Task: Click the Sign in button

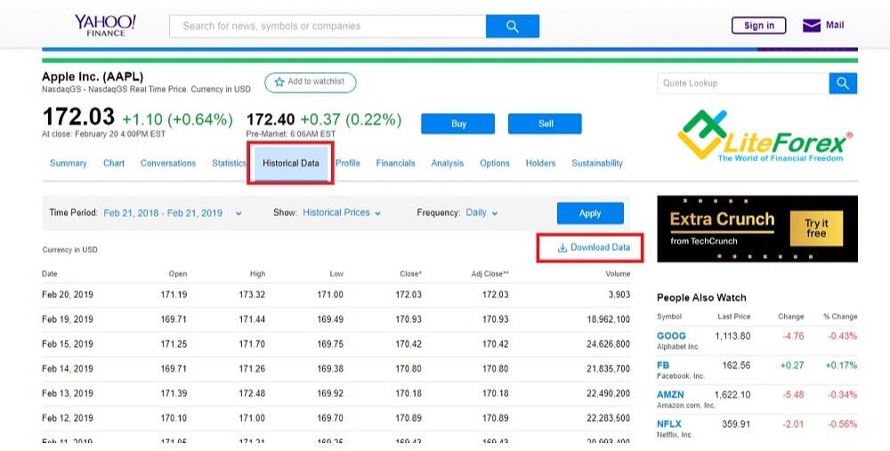Action: tap(759, 26)
